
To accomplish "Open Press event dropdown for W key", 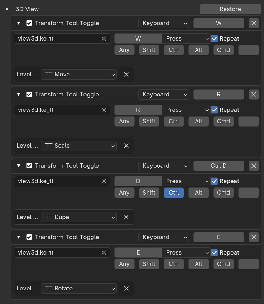I will [186, 39].
